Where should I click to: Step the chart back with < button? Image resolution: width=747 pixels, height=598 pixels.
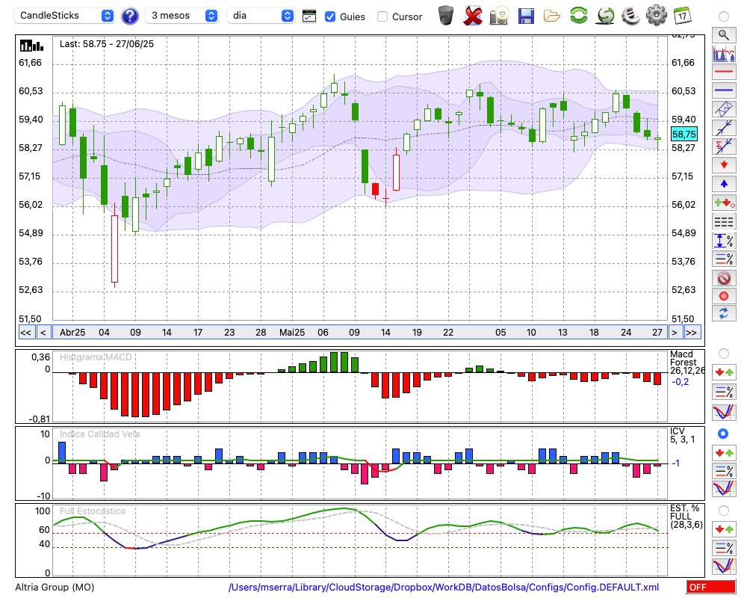pos(43,333)
